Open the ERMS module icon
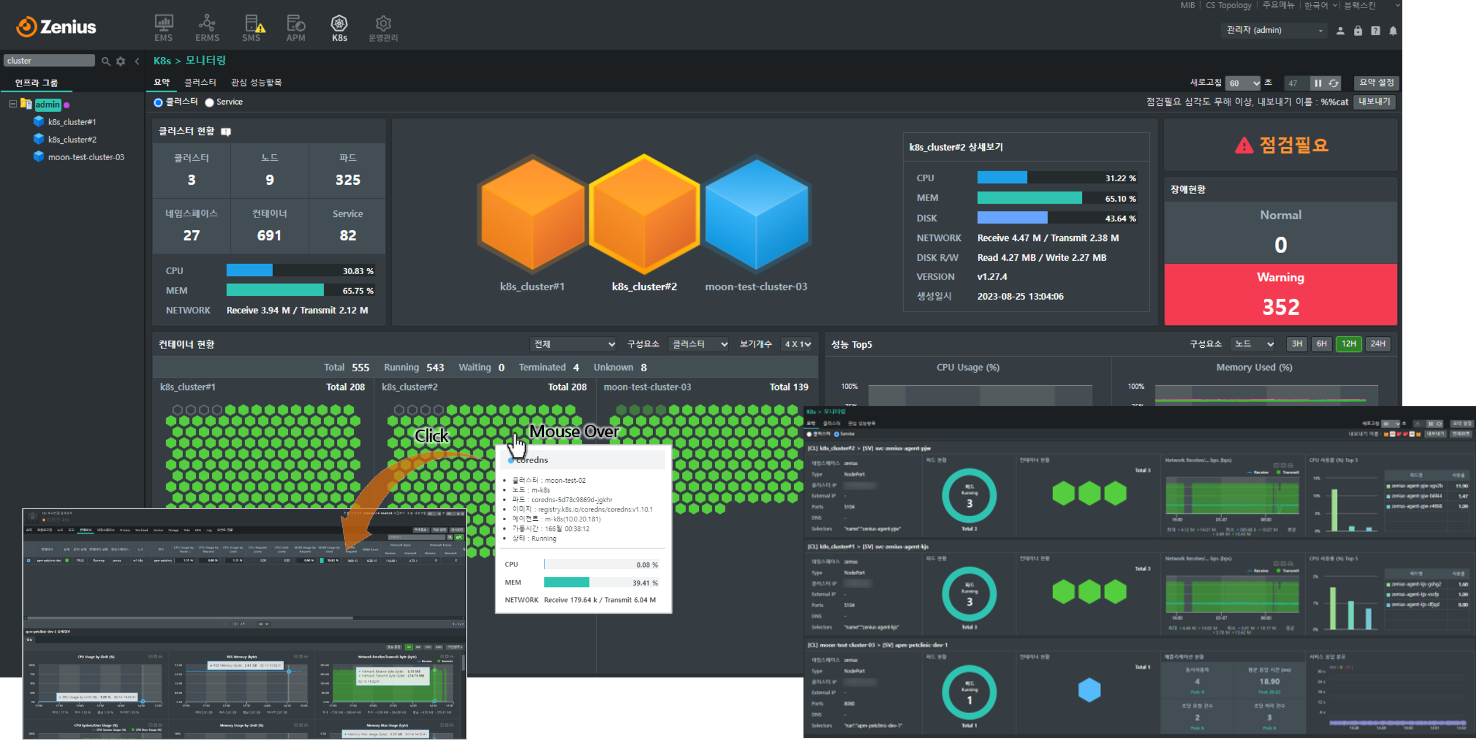This screenshot has height=740, width=1476. [x=207, y=27]
